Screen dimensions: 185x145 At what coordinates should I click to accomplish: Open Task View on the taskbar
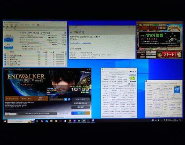pyautogui.click(x=37, y=121)
